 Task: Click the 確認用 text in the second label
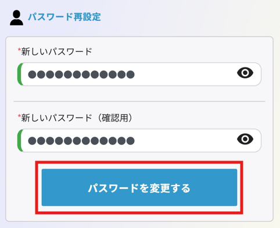[115, 118]
